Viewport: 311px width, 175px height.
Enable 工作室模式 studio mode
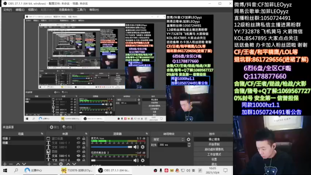click(213, 154)
